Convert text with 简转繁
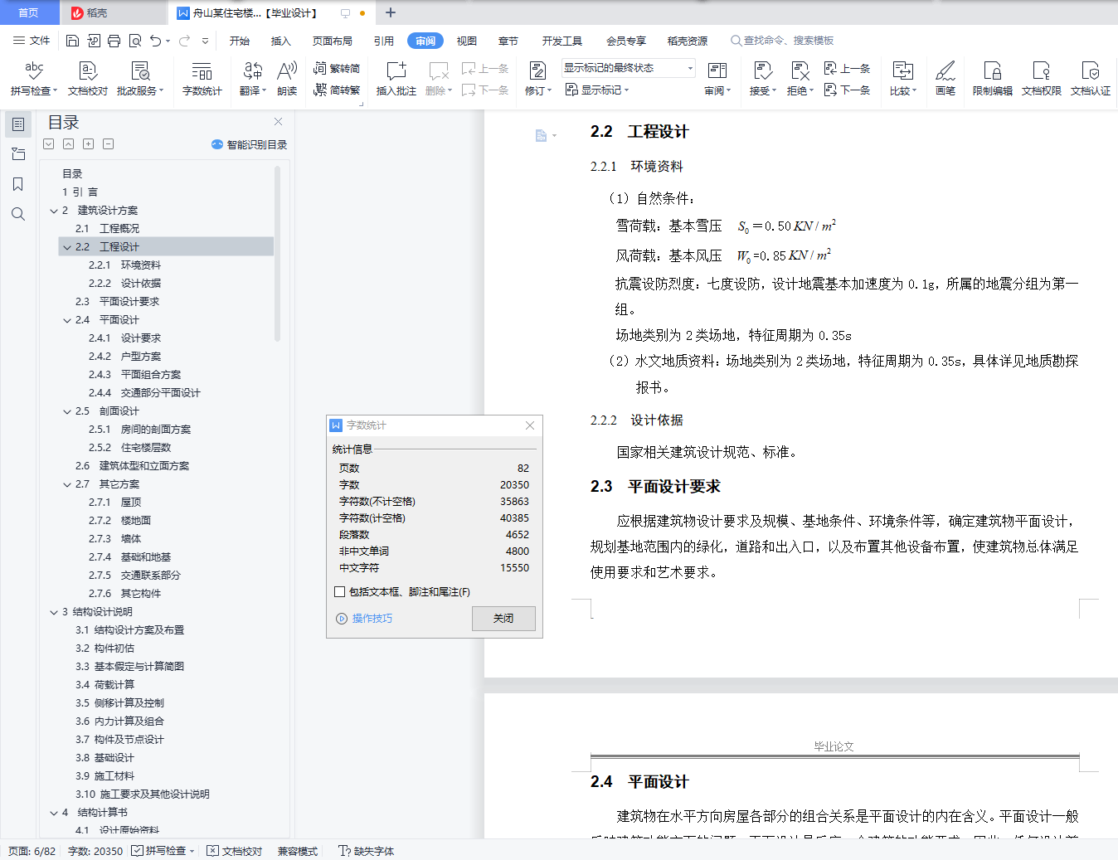This screenshot has width=1118, height=860. tap(337, 90)
